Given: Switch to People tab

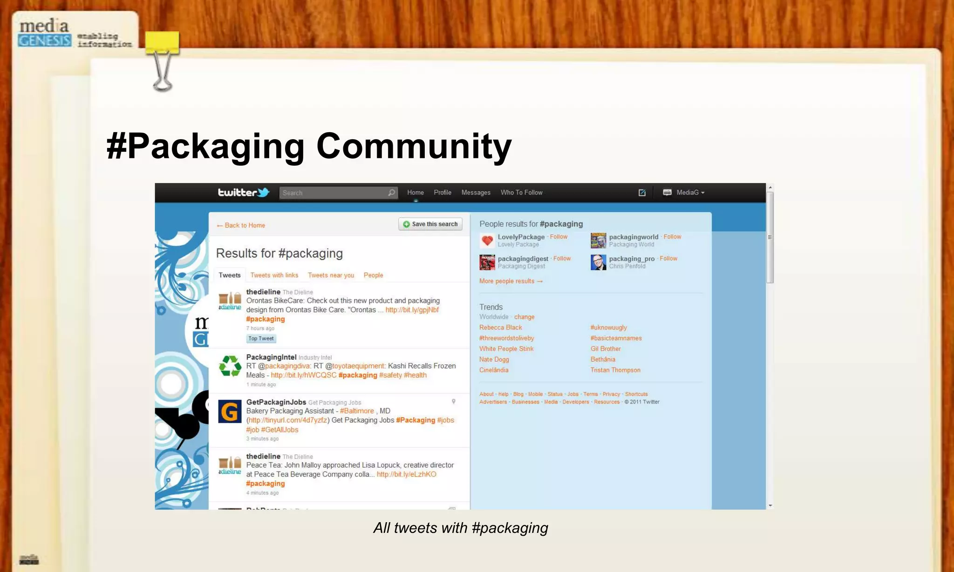Looking at the screenshot, I should click(x=373, y=276).
